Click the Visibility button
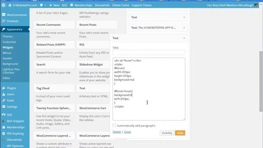Image resolution: width=263 pixels, height=148 pixels. (167, 133)
